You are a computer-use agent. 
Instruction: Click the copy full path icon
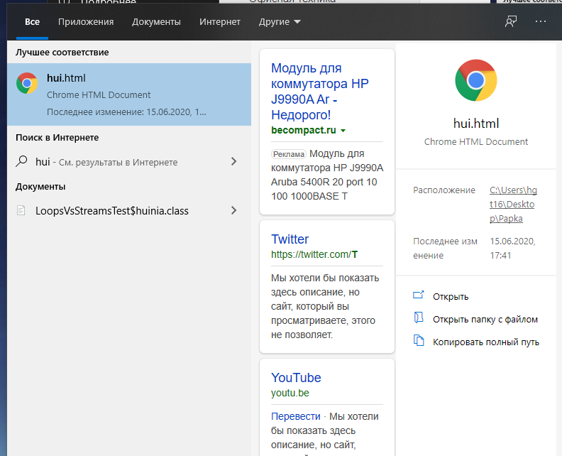pyautogui.click(x=419, y=340)
